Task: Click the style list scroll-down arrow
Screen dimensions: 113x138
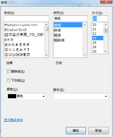Action: 85,55
